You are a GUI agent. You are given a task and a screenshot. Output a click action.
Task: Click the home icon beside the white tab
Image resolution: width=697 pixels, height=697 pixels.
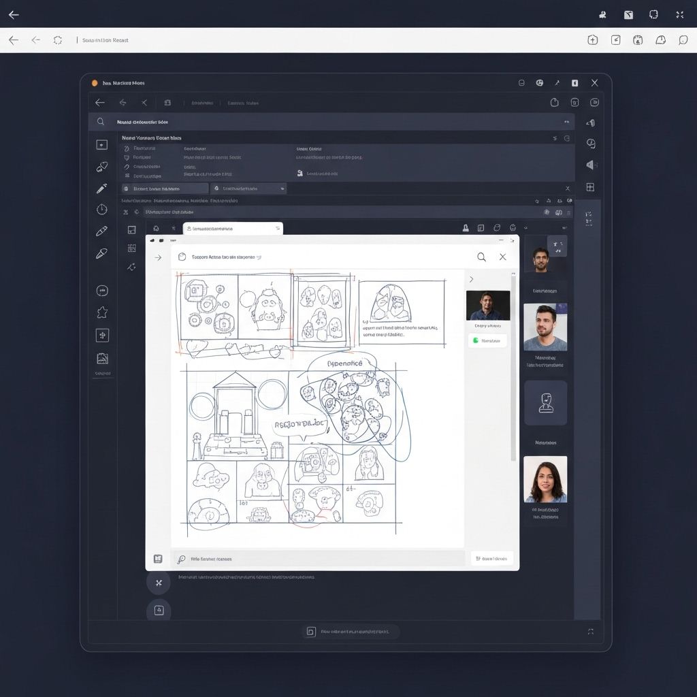pos(156,229)
